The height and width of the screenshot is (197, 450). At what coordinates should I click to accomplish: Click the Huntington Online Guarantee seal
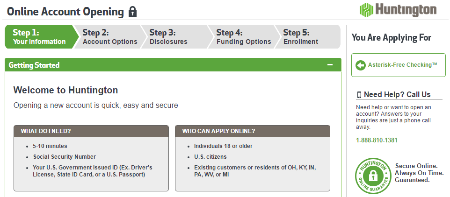pyautogui.click(x=373, y=176)
